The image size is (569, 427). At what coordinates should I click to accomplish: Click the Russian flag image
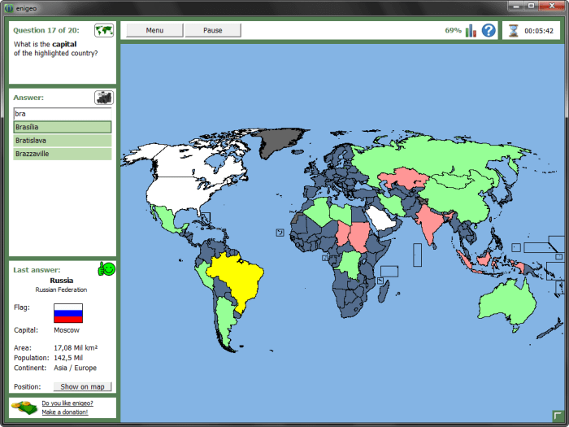coord(68,313)
